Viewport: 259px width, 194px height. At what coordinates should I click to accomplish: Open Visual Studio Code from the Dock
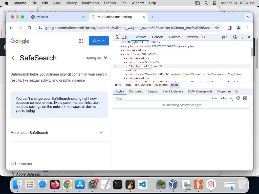pyautogui.click(x=143, y=184)
